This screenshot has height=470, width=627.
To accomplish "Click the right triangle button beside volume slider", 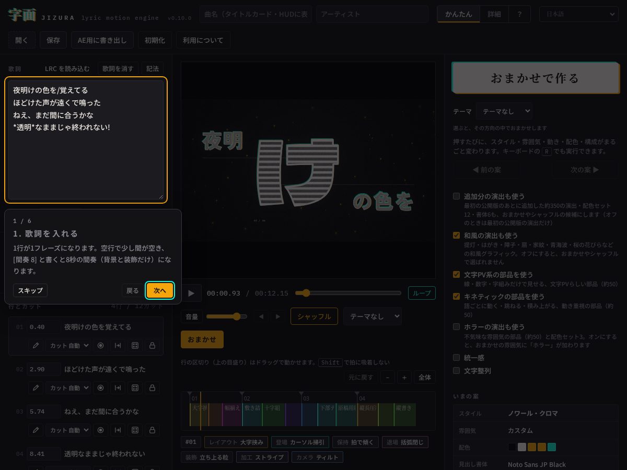I will (278, 316).
